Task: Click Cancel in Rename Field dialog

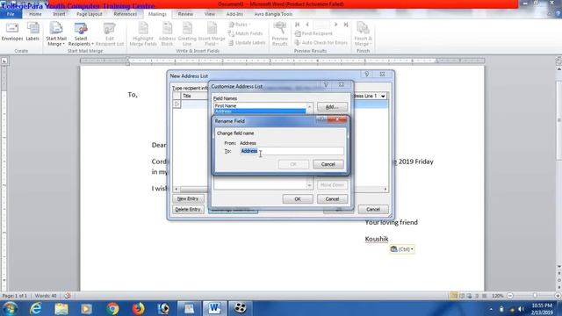Action: pyautogui.click(x=328, y=164)
